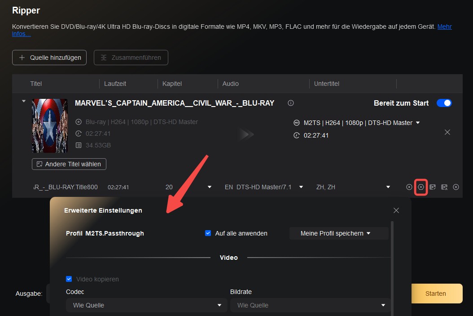
Task: Play preview of Title800 row
Action: [x=409, y=187]
